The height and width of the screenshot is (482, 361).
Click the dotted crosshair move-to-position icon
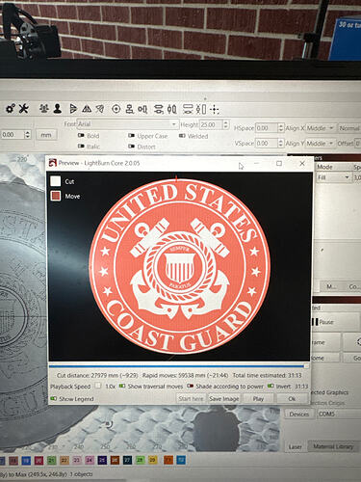coord(215,110)
